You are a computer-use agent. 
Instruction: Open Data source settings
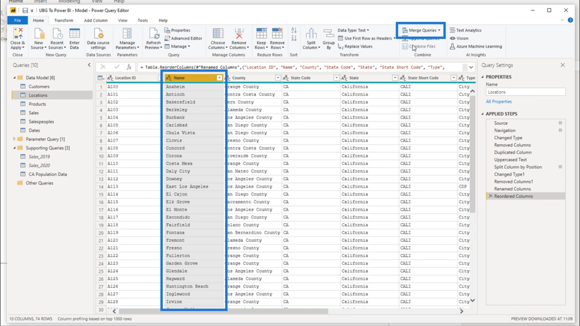point(98,39)
